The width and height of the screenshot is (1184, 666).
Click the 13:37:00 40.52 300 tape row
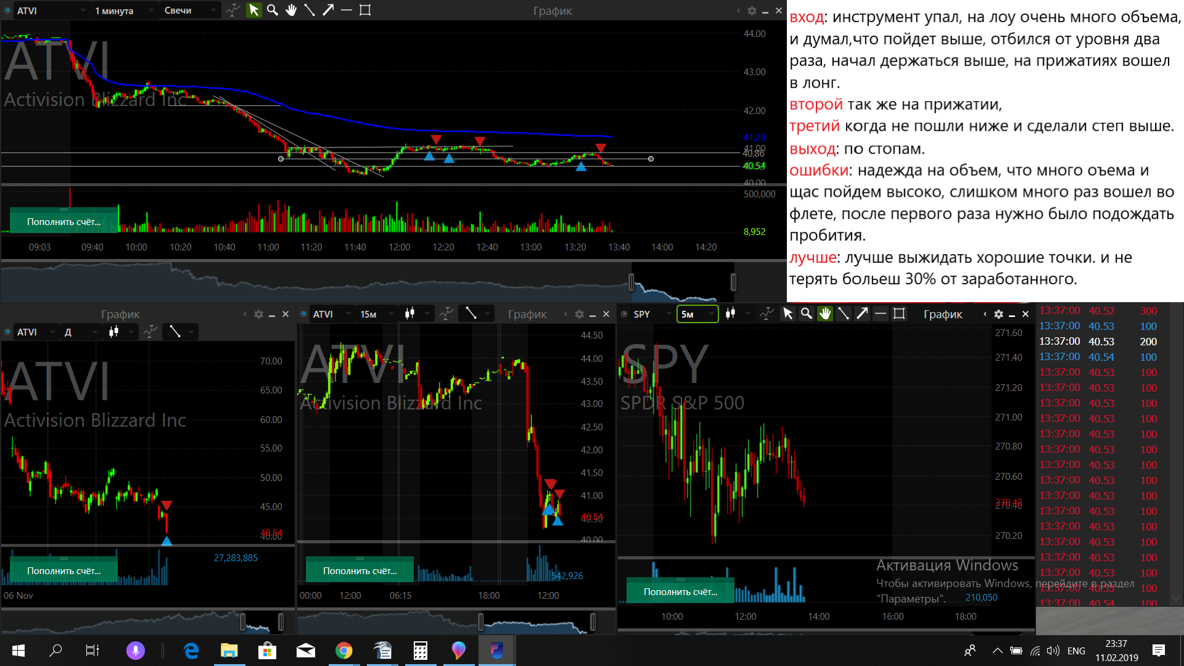point(1098,310)
